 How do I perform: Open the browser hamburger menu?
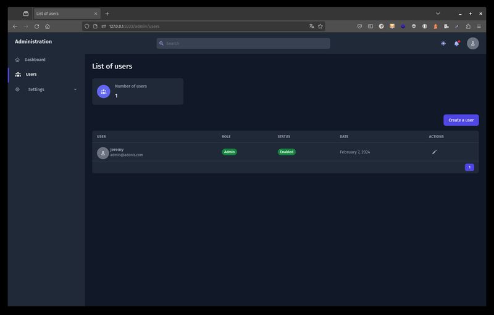[x=479, y=27]
